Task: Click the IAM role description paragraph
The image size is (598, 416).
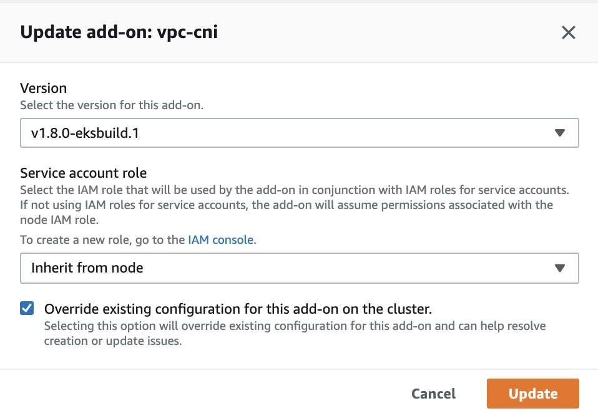Action: coord(293,205)
